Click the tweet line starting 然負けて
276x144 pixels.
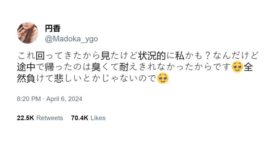(x=93, y=78)
